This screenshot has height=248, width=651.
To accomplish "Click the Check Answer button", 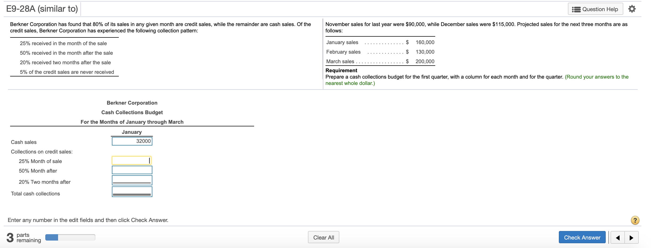I will pos(582,237).
